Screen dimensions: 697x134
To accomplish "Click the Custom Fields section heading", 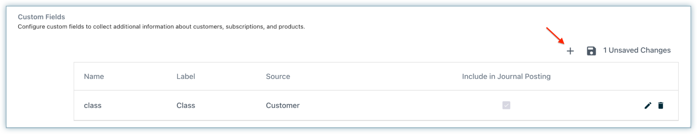I will click(41, 17).
